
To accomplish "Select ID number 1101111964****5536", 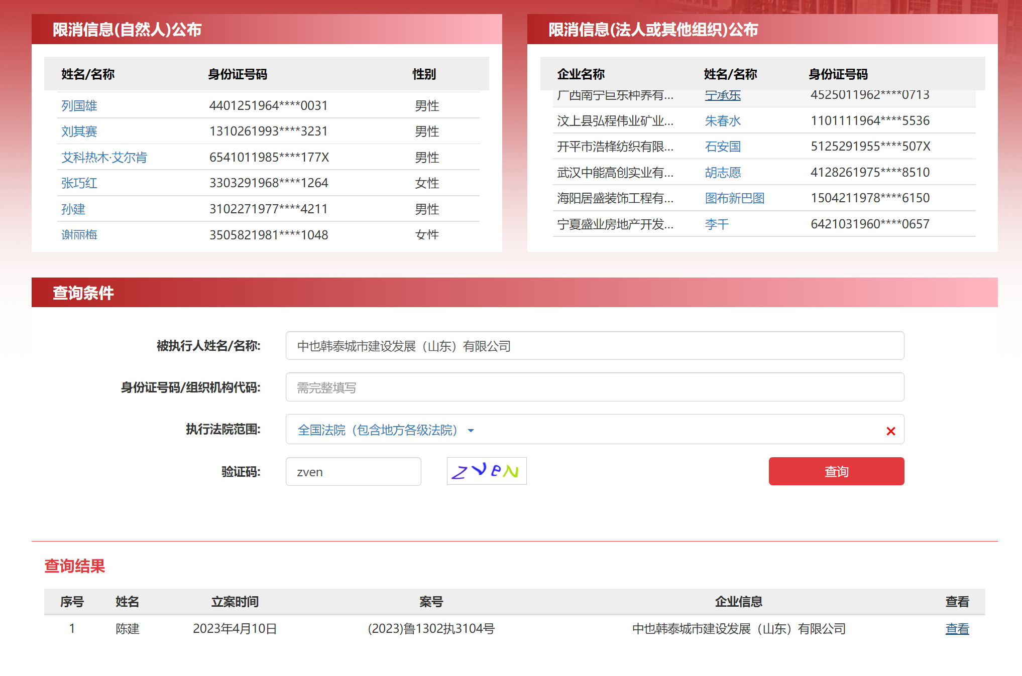I will point(870,121).
